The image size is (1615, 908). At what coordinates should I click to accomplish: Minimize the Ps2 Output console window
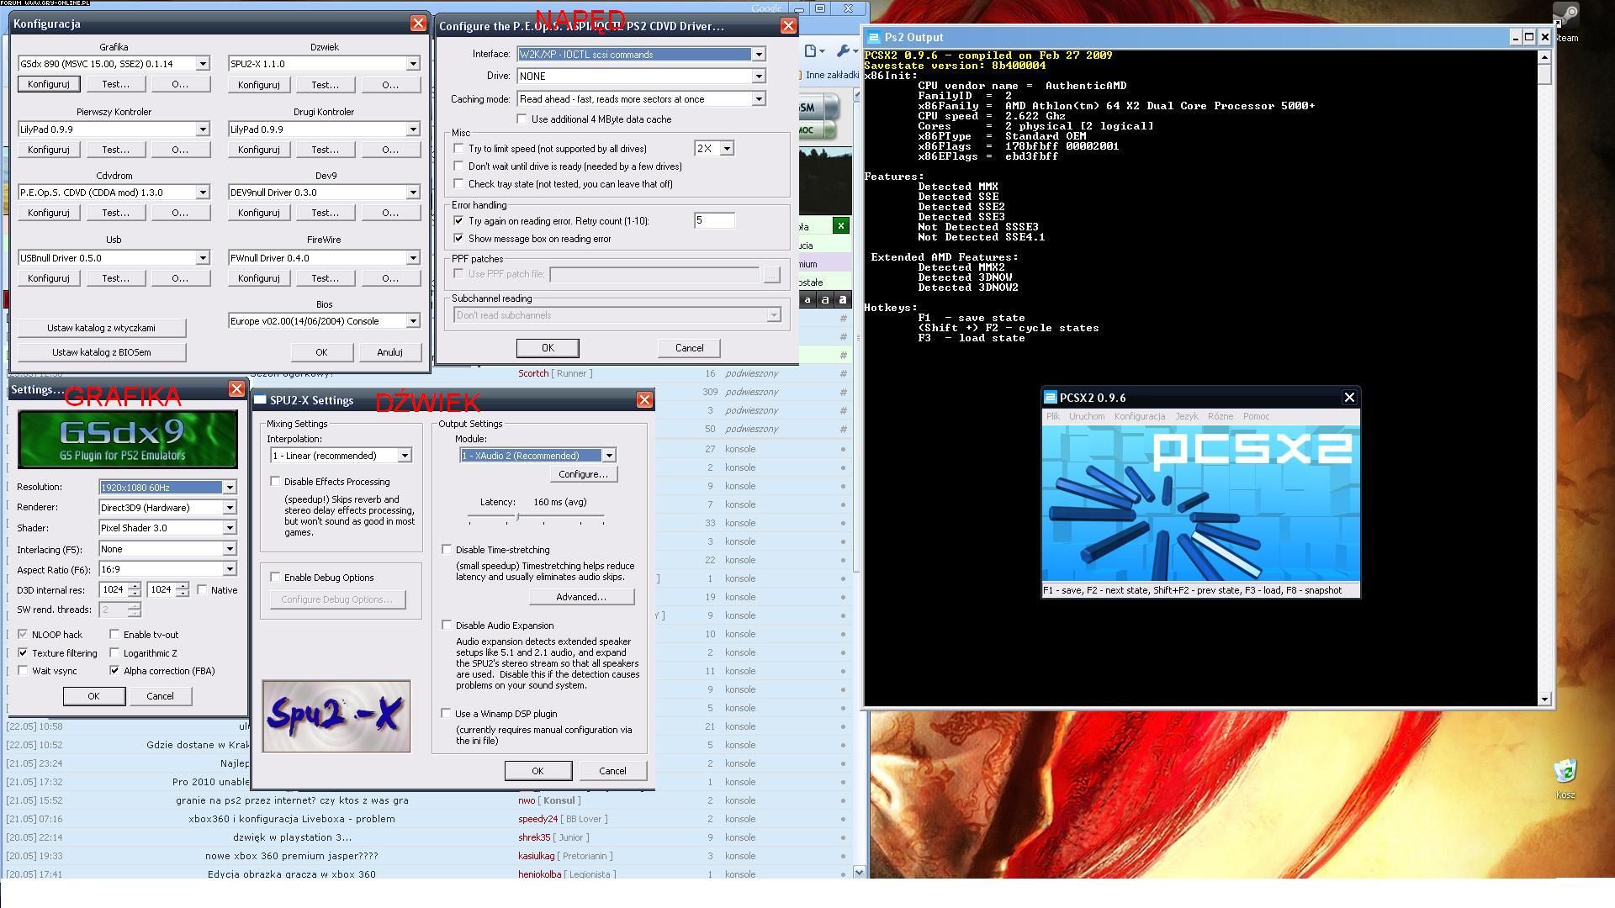[1515, 37]
